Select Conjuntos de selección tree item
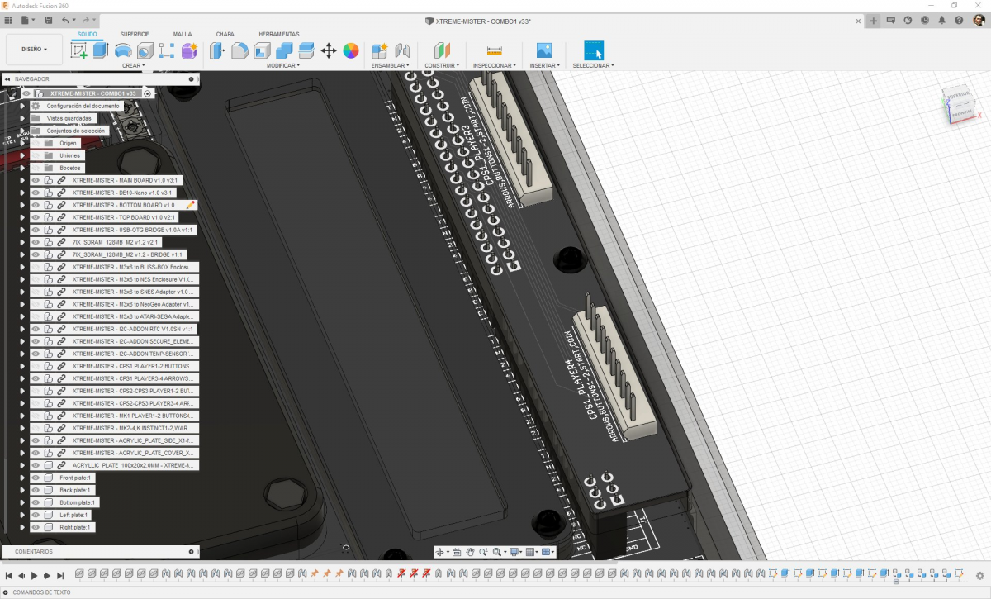This screenshot has height=599, width=991. 76,131
